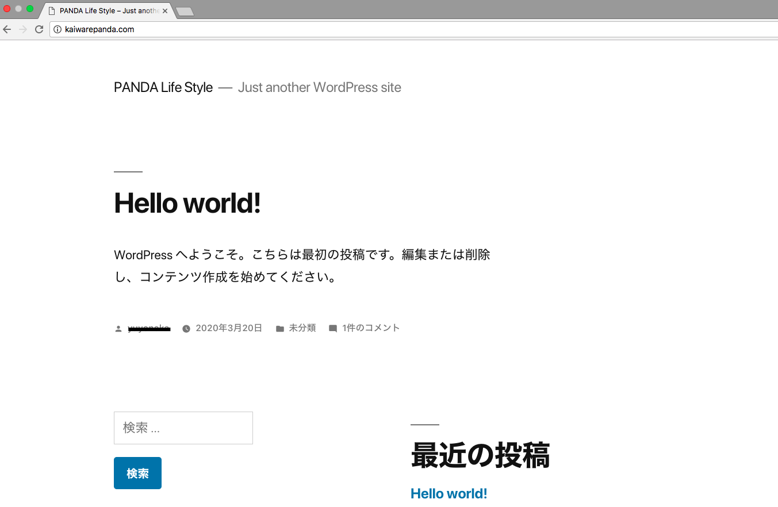Click the author person icon
Image resolution: width=778 pixels, height=507 pixels.
tap(118, 329)
